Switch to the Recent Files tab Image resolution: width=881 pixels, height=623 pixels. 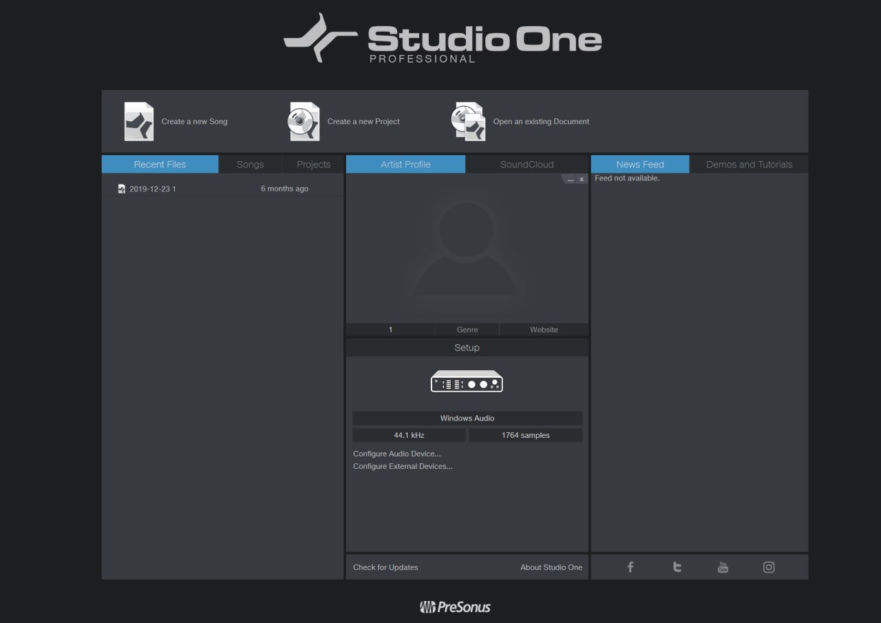160,165
